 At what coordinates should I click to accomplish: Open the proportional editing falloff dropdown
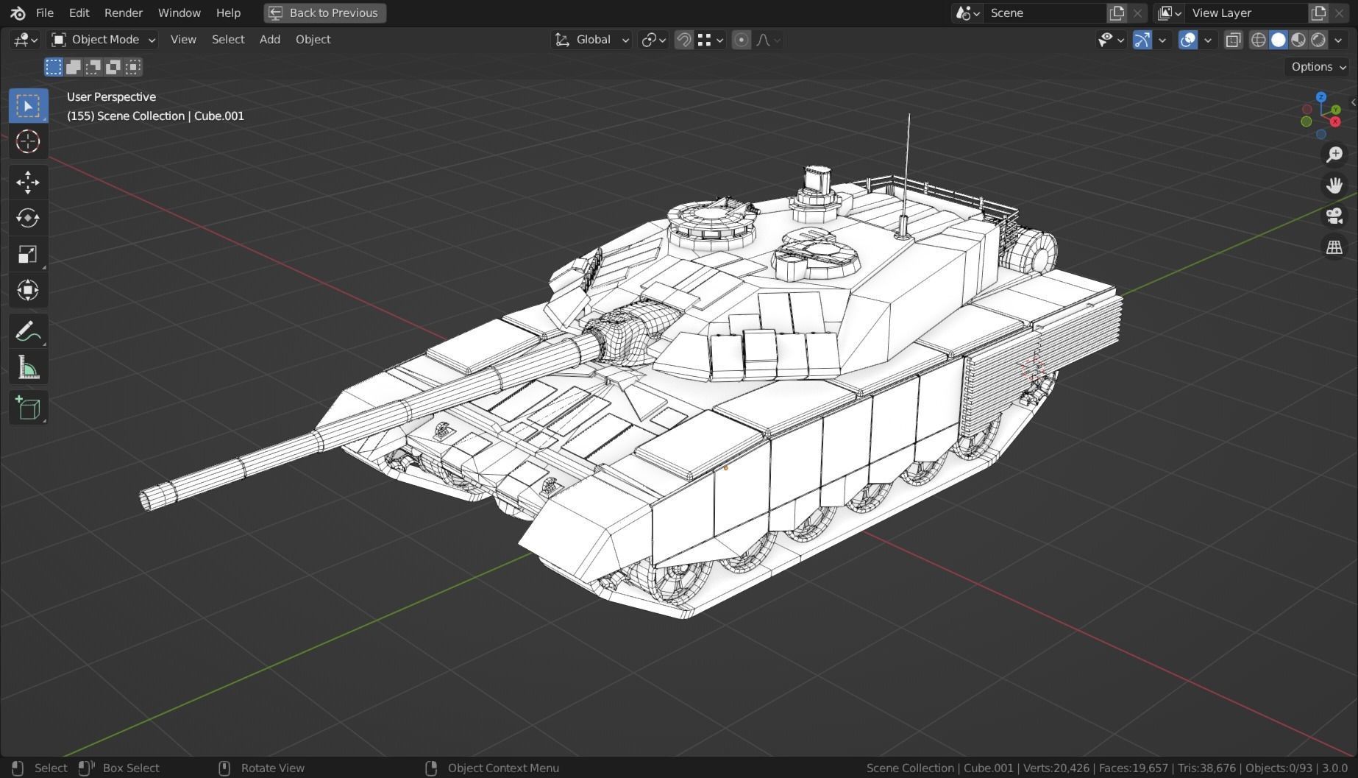click(768, 40)
